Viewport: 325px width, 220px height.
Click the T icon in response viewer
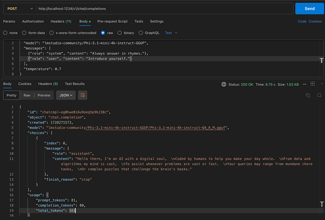coord(322,203)
